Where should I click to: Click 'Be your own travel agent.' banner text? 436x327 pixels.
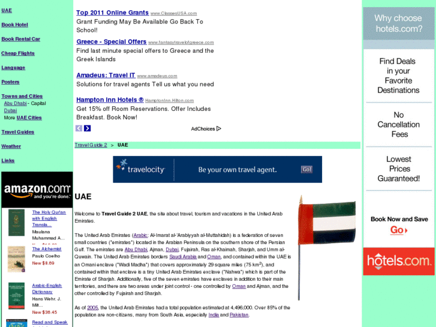237,169
